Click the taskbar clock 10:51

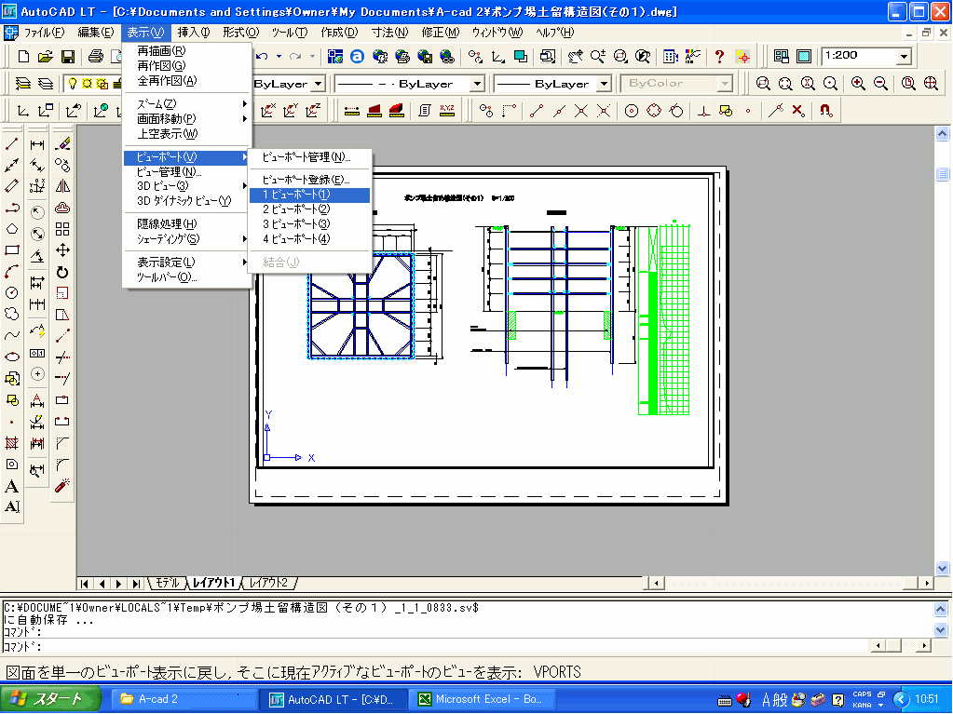927,699
